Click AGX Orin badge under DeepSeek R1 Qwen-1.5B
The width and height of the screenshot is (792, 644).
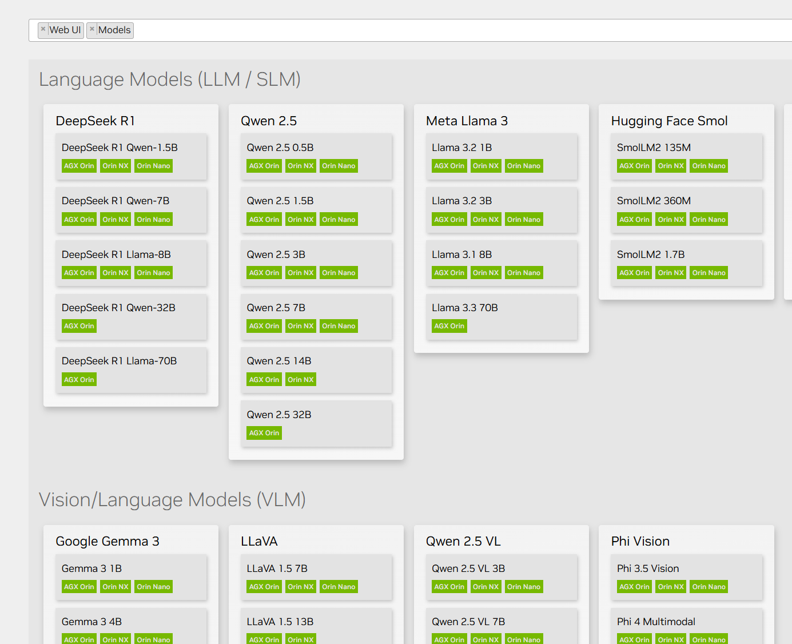[79, 166]
